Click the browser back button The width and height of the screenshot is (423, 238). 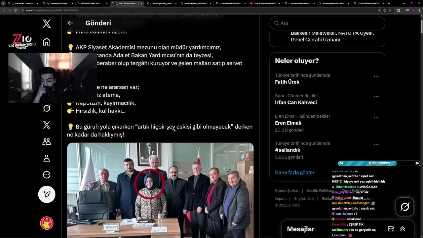(3, 10)
